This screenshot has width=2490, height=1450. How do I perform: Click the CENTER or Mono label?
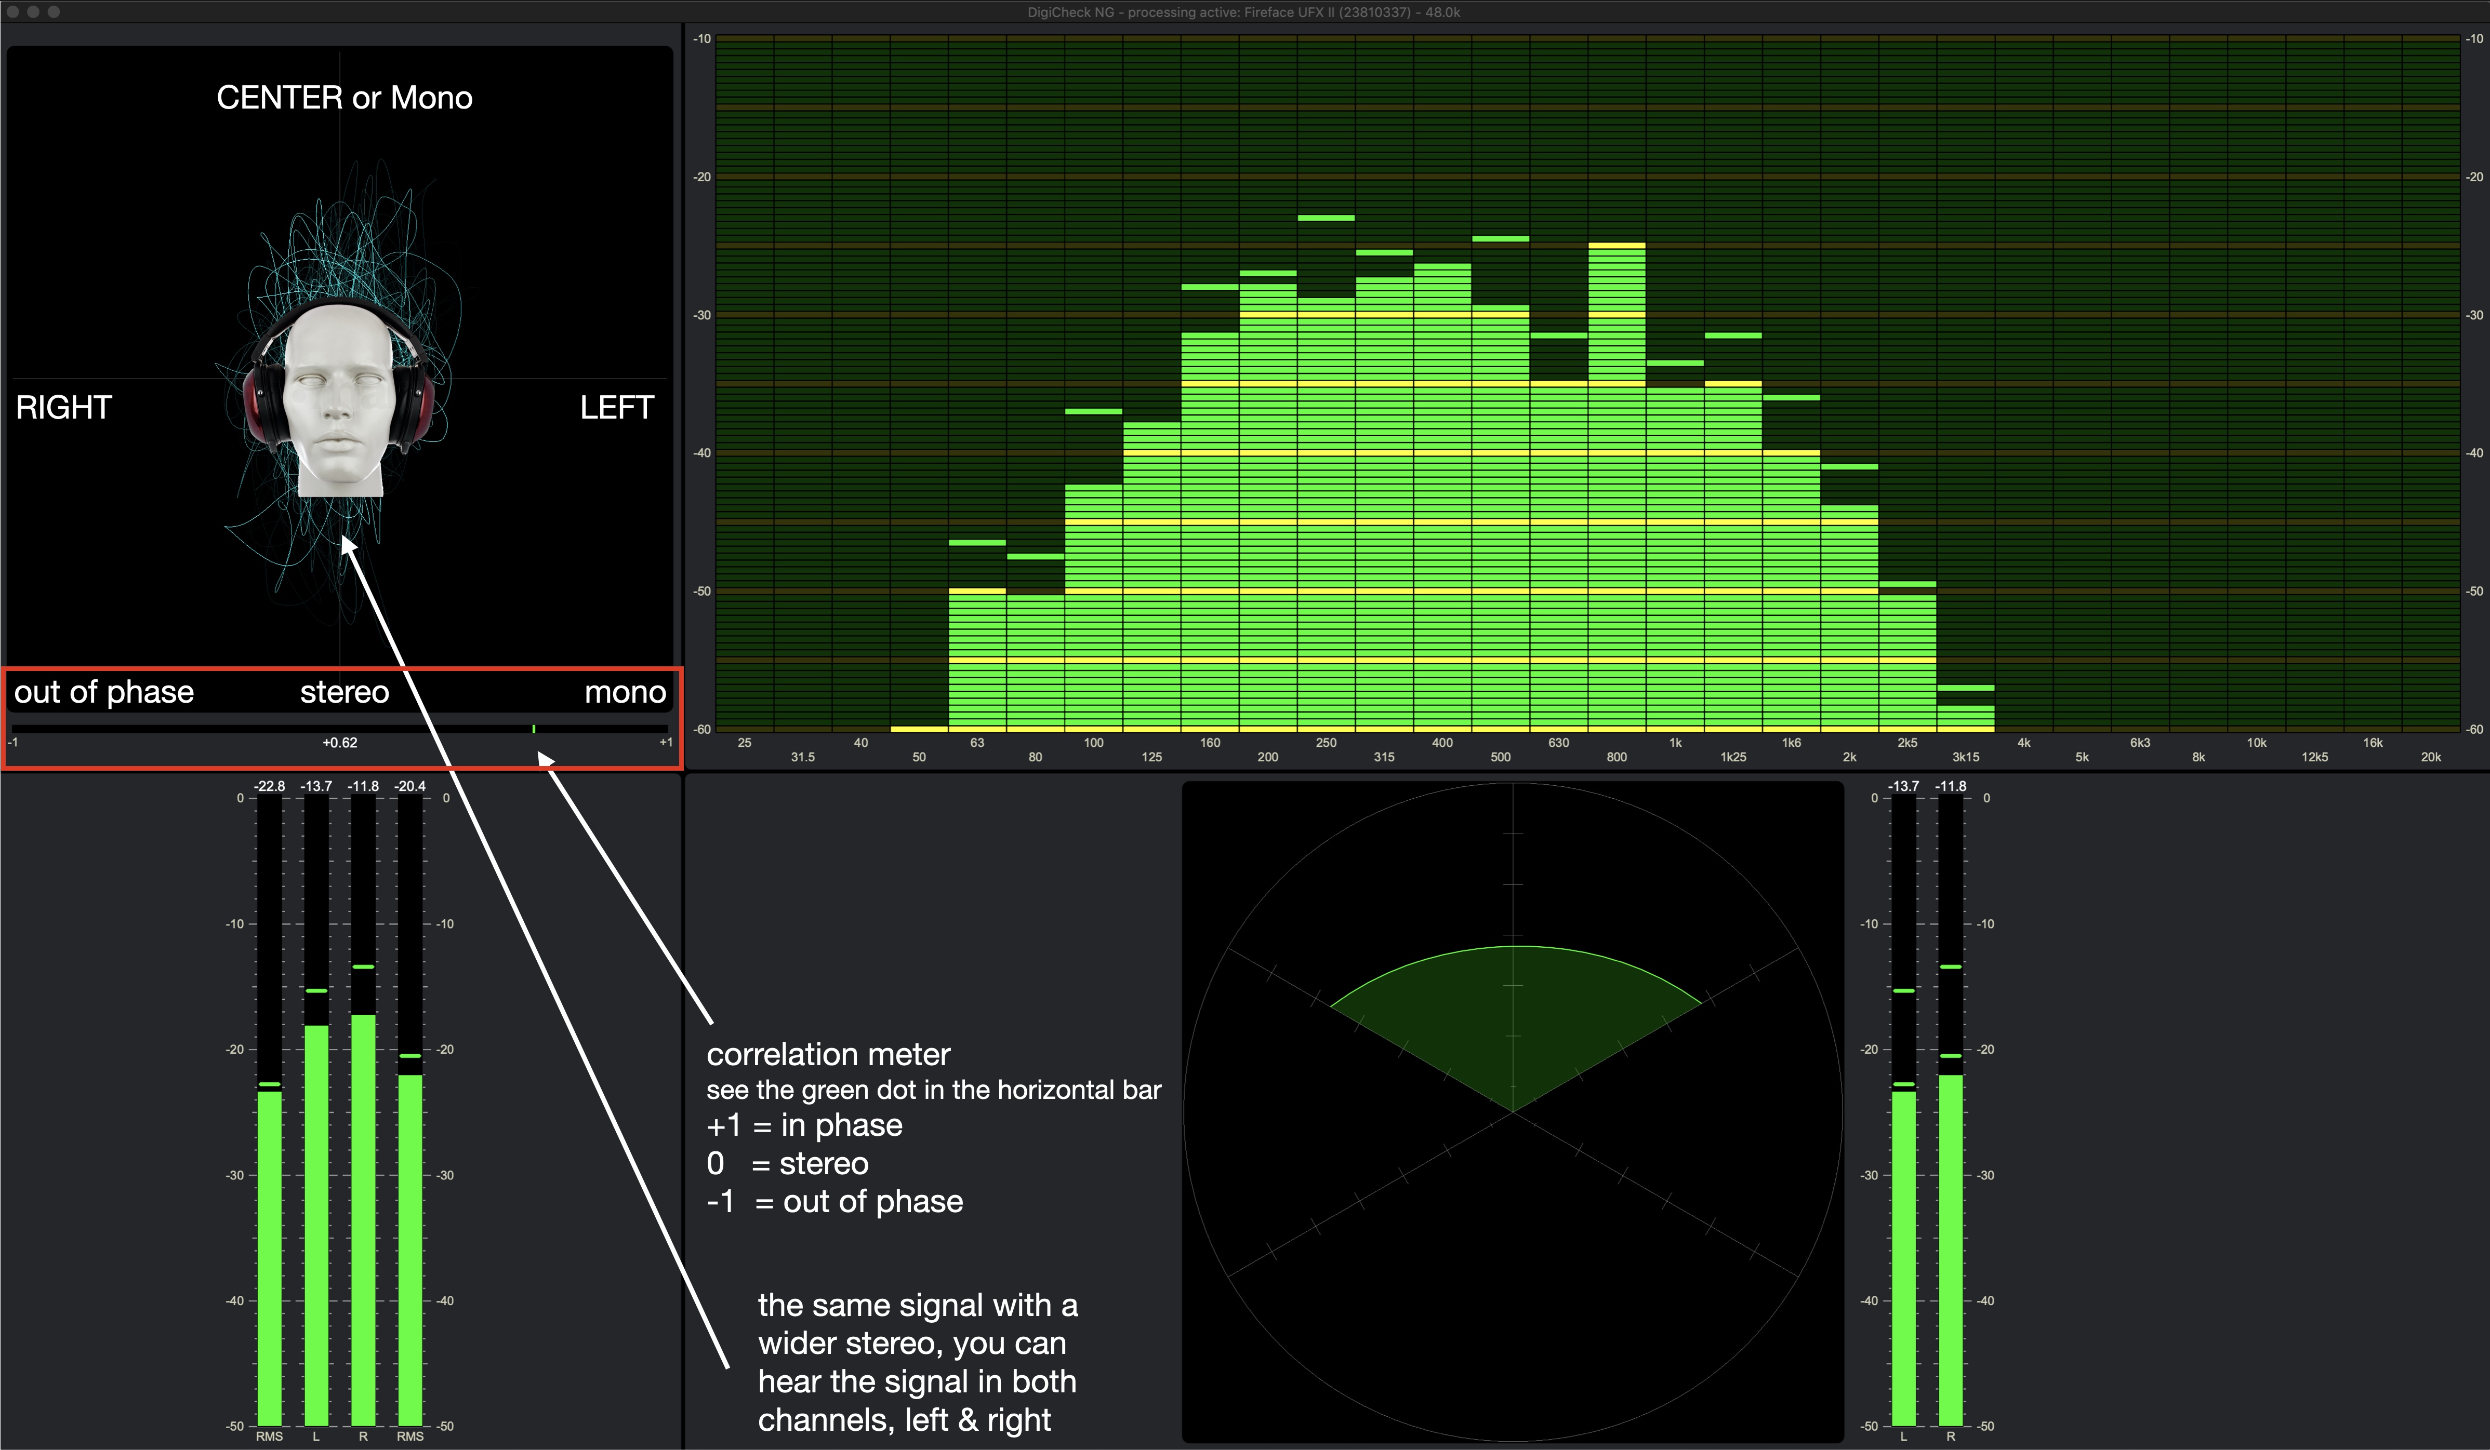coord(344,98)
